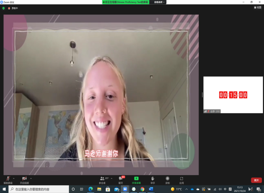
Task: Click the green encryption shield icon
Action: [4, 8]
